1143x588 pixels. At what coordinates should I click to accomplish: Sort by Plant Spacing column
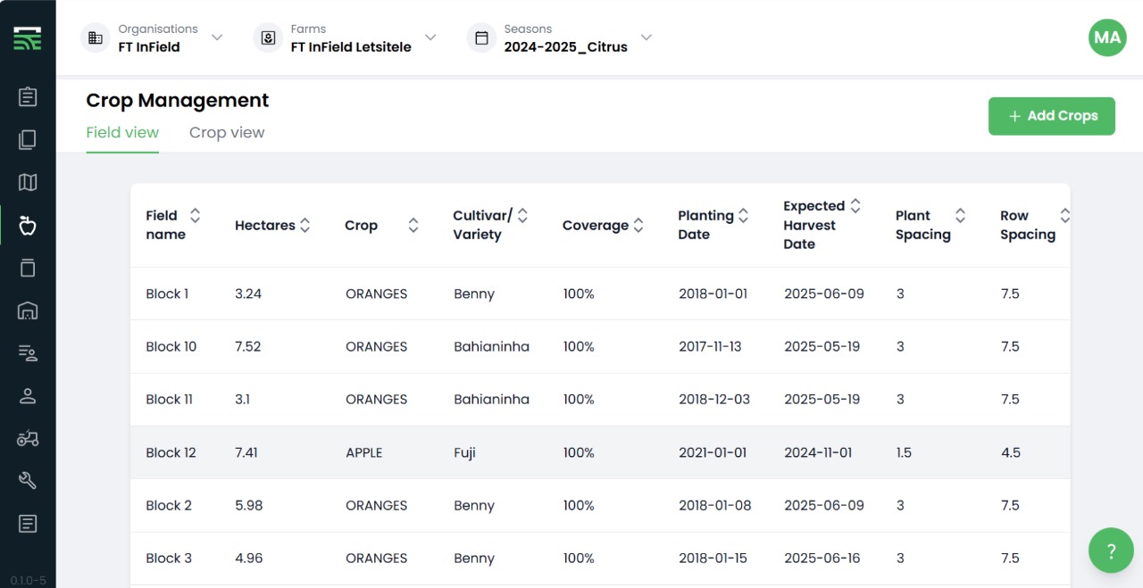click(x=960, y=216)
